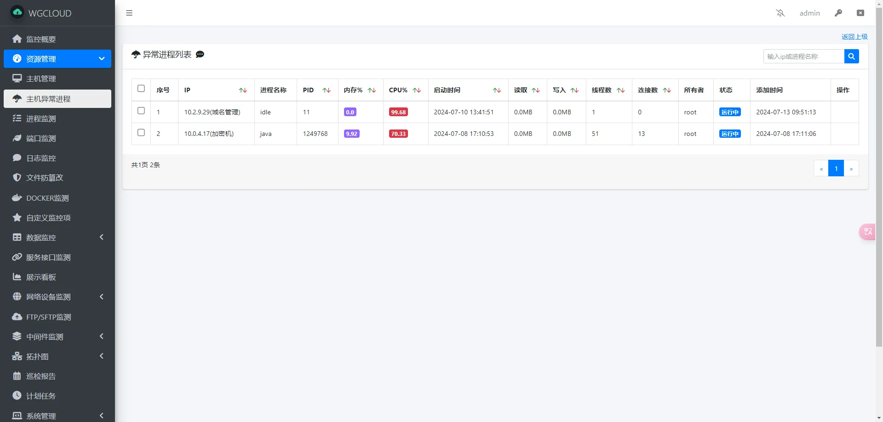Image resolution: width=883 pixels, height=422 pixels.
Task: Select 主机异常进程 in the sidebar
Action: coord(57,99)
